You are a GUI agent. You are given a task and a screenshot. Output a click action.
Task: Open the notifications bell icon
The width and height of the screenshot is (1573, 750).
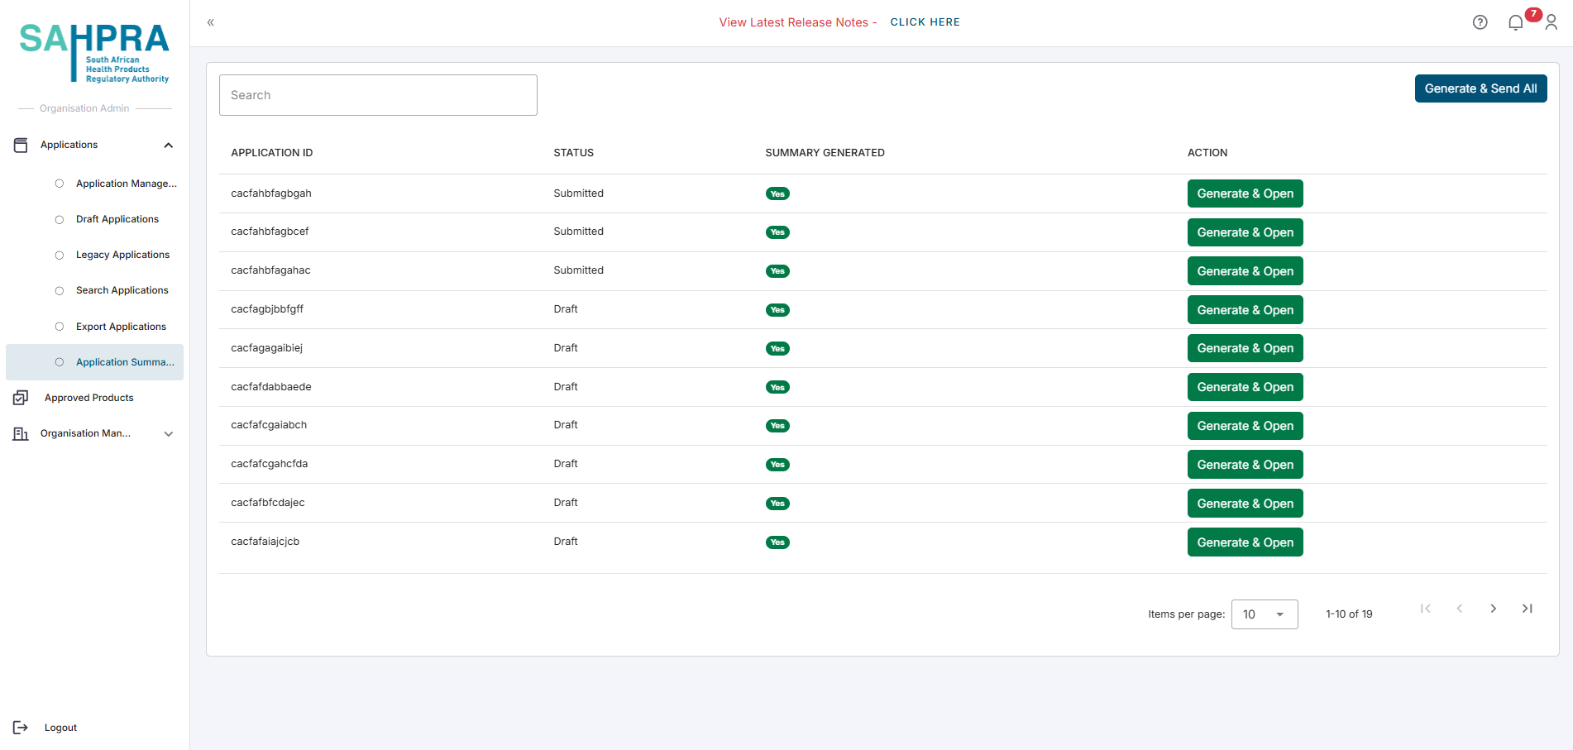click(x=1515, y=22)
